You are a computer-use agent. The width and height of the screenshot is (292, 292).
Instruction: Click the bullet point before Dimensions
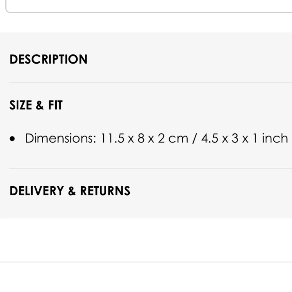[x=12, y=139]
